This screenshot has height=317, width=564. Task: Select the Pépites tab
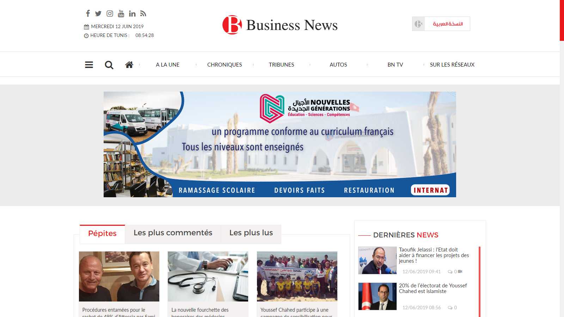102,234
